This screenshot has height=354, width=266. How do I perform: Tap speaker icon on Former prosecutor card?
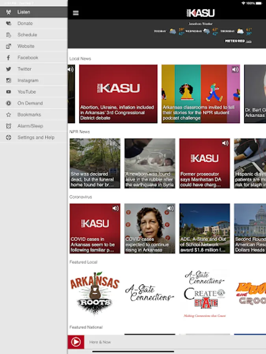(x=225, y=143)
